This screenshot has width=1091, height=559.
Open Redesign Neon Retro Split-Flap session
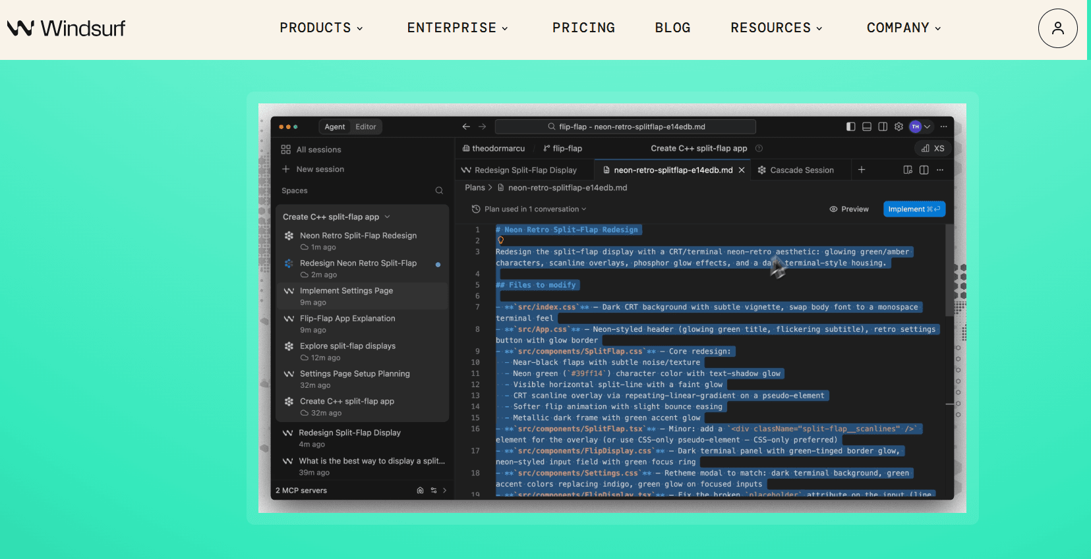click(x=361, y=269)
